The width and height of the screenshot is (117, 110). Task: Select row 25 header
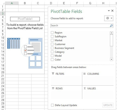point(2,90)
